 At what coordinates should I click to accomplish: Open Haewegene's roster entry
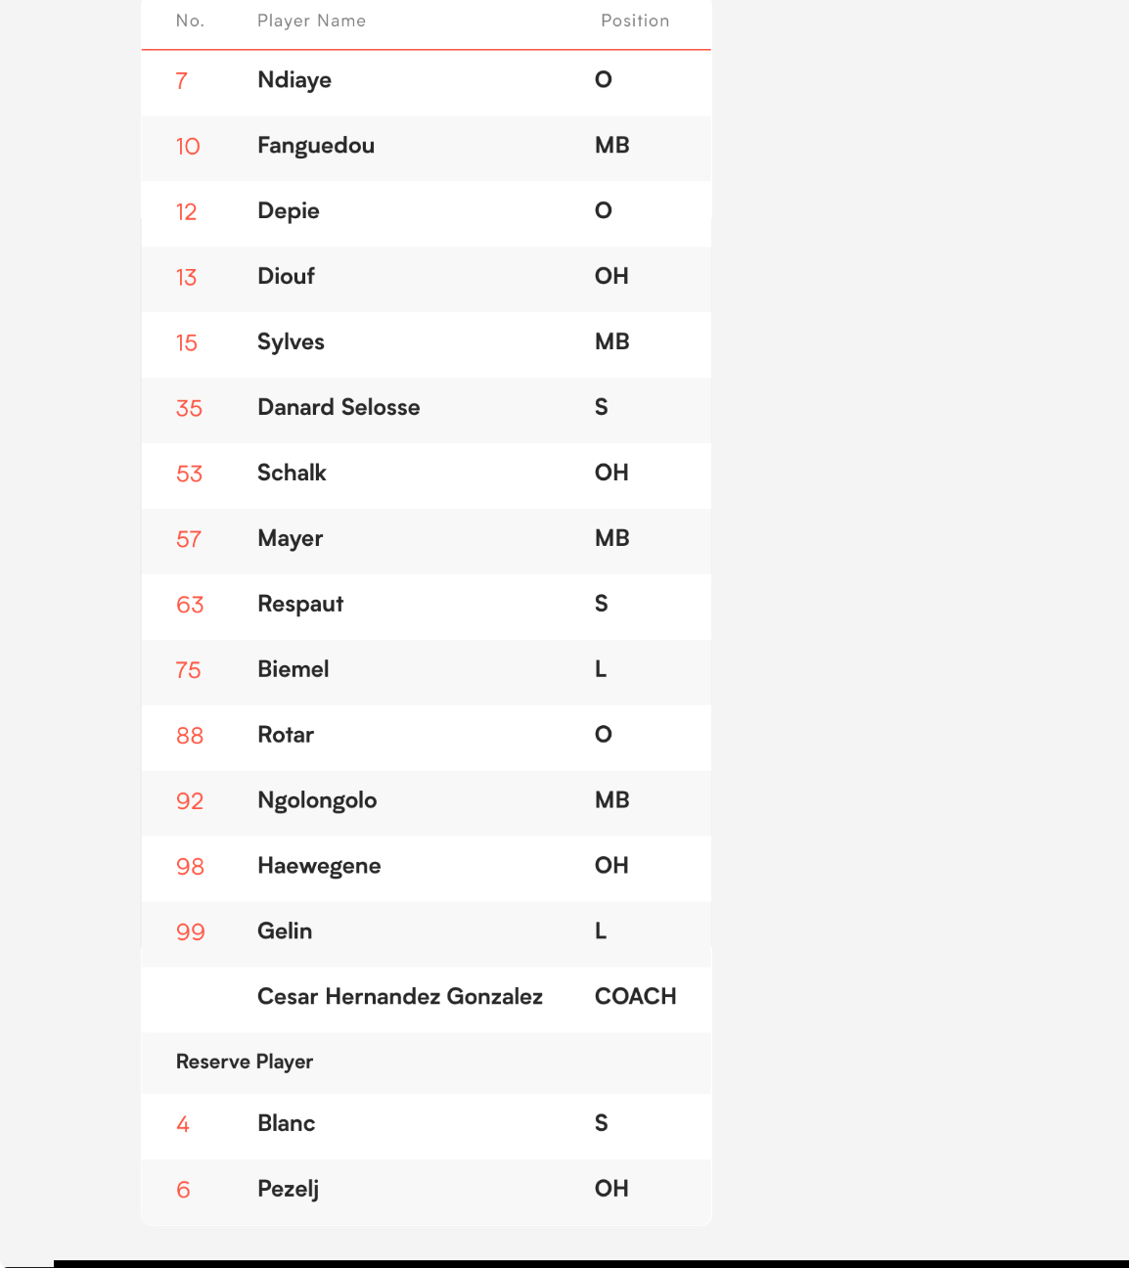(426, 867)
